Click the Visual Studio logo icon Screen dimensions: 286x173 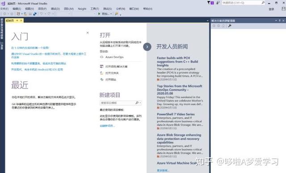coord(3,3)
